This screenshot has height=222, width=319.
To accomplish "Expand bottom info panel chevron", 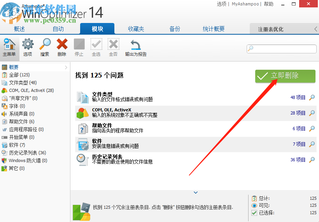I will [x=196, y=192].
